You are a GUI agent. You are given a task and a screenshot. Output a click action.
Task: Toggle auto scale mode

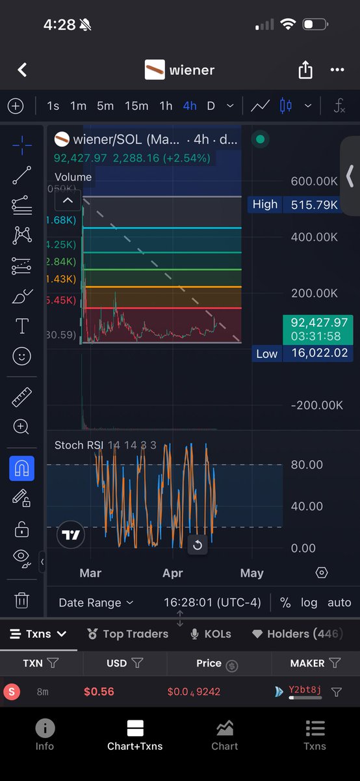(x=339, y=603)
